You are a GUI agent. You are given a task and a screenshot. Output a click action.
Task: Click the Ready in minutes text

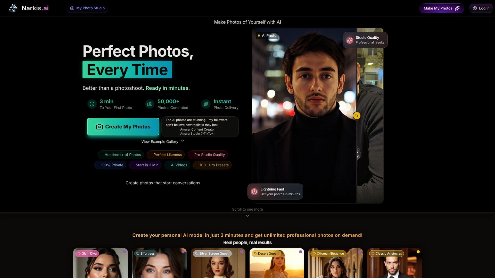coord(167,88)
